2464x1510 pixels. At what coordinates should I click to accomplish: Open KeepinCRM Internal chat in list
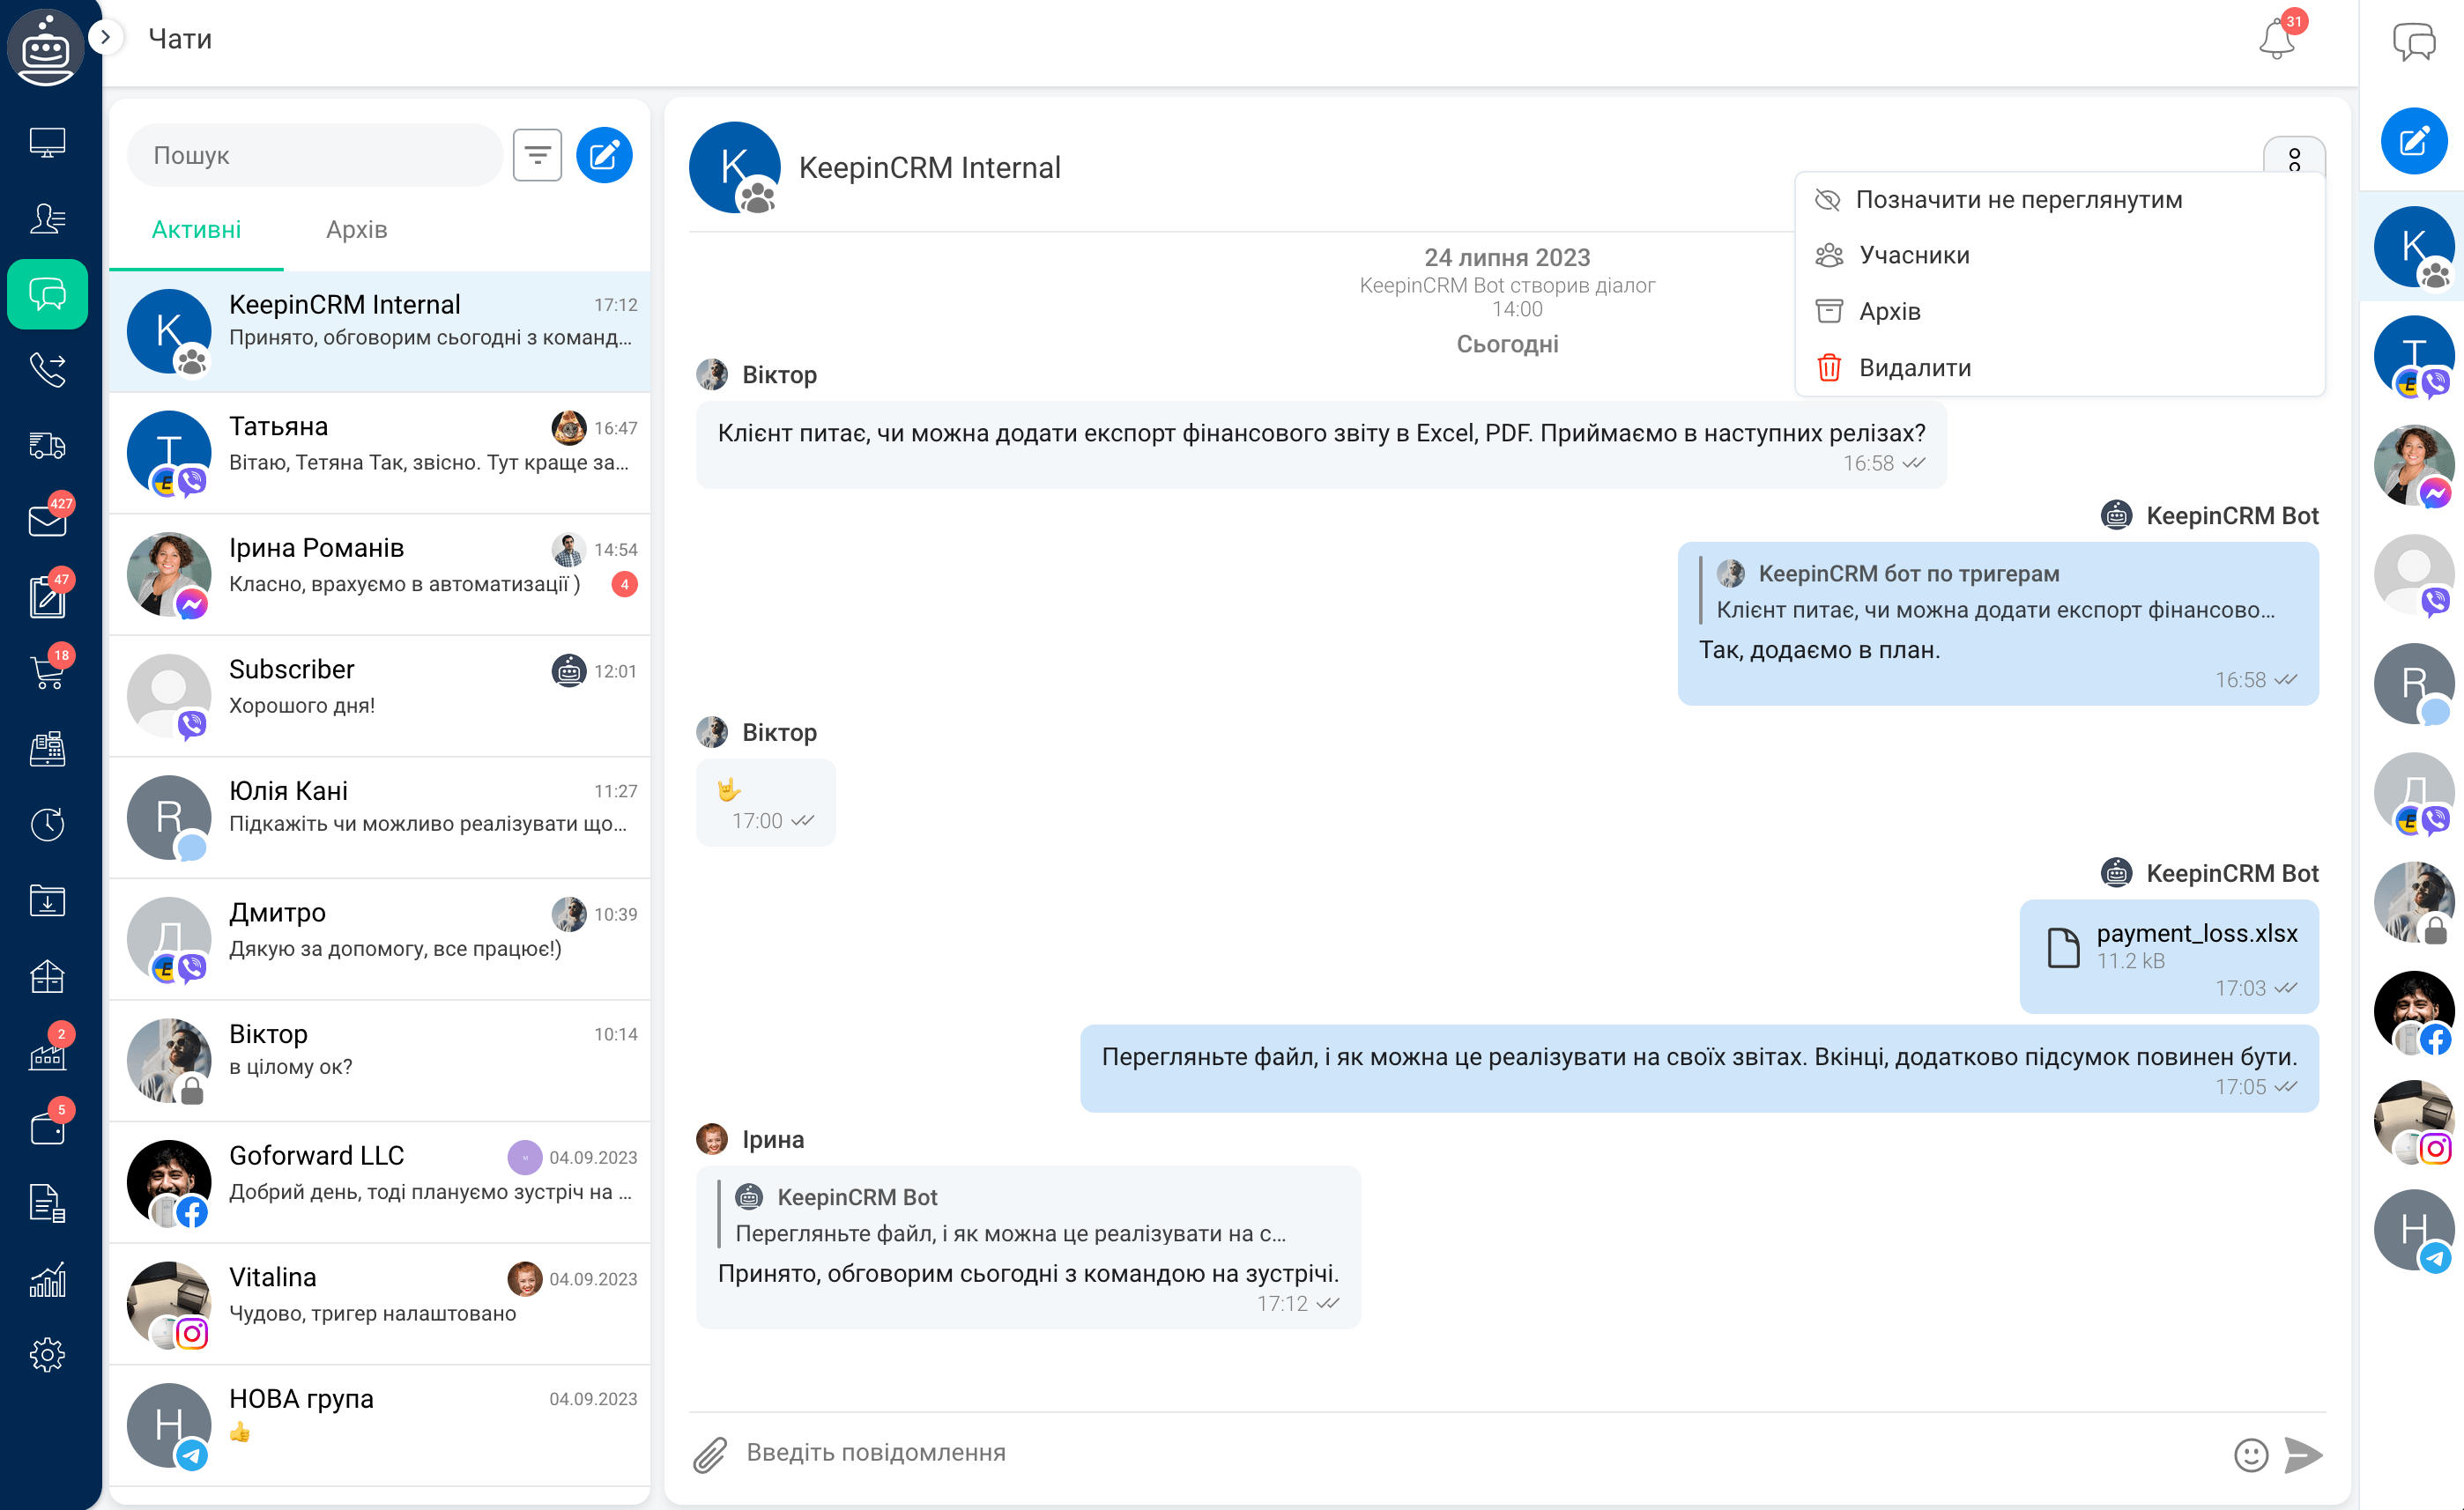point(380,331)
